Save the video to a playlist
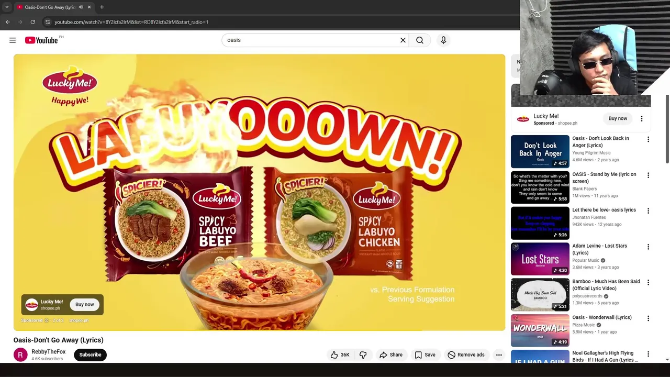The image size is (670, 377). (425, 355)
